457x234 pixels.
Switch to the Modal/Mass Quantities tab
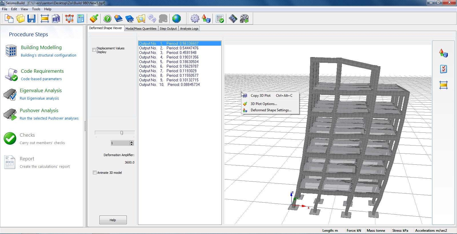(x=141, y=29)
